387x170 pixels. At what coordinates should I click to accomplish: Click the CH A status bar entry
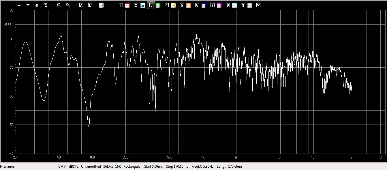tap(62, 167)
